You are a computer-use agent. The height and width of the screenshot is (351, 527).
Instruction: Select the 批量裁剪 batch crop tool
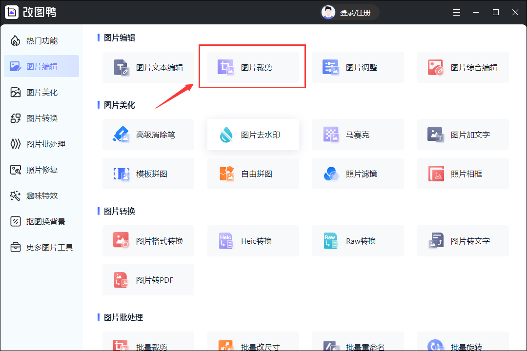148,344
